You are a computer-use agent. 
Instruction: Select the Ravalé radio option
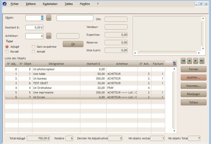(x=7, y=52)
